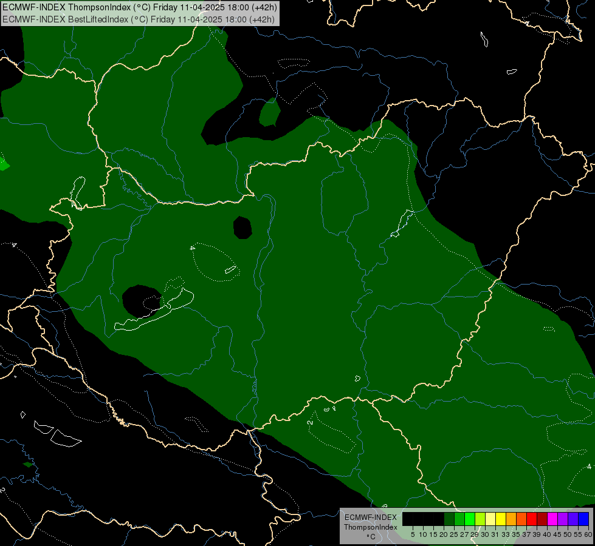The height and width of the screenshot is (546, 595).
Task: Click legend tick label 60
Action: pyautogui.click(x=588, y=534)
